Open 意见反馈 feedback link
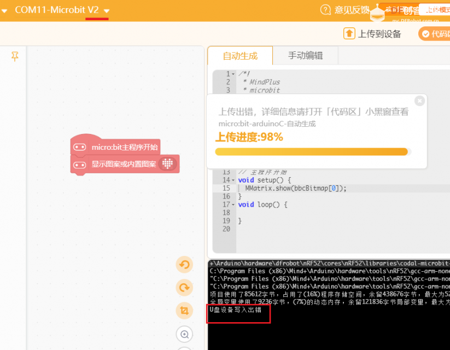The width and height of the screenshot is (450, 350). pos(352,10)
